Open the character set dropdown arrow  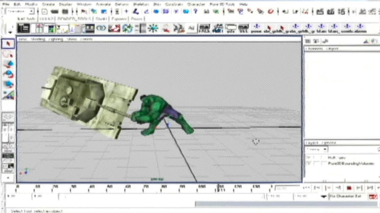point(324,196)
